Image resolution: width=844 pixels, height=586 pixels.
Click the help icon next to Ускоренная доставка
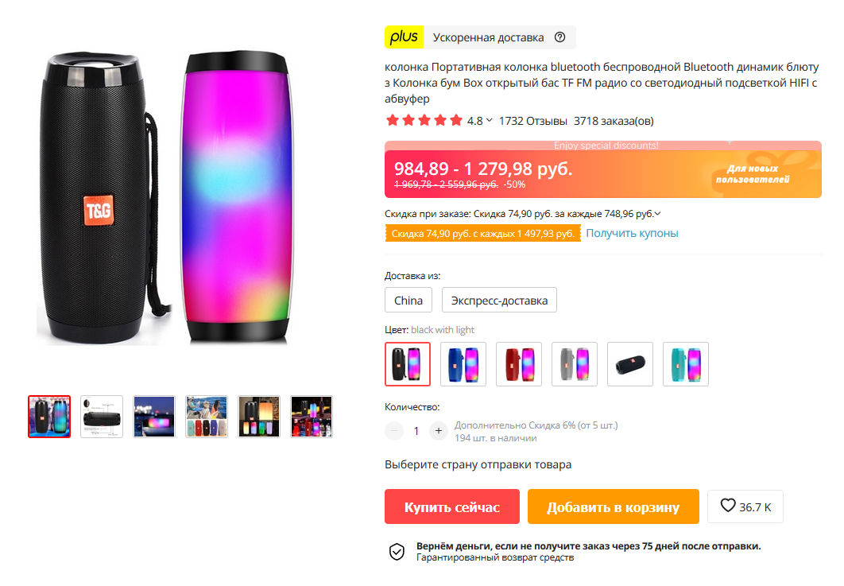pos(560,37)
